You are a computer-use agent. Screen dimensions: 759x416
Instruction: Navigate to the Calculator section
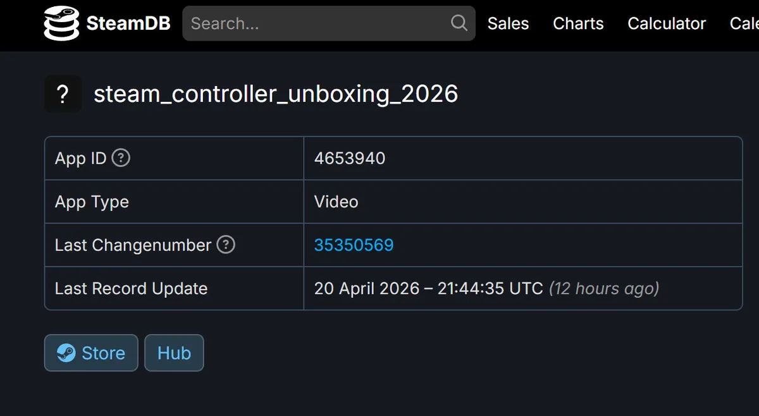[x=666, y=23]
